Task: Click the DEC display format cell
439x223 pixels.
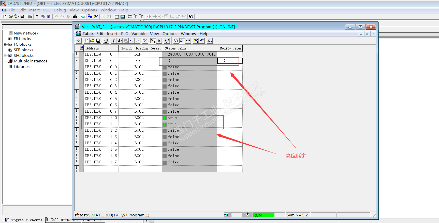Action: (148, 61)
